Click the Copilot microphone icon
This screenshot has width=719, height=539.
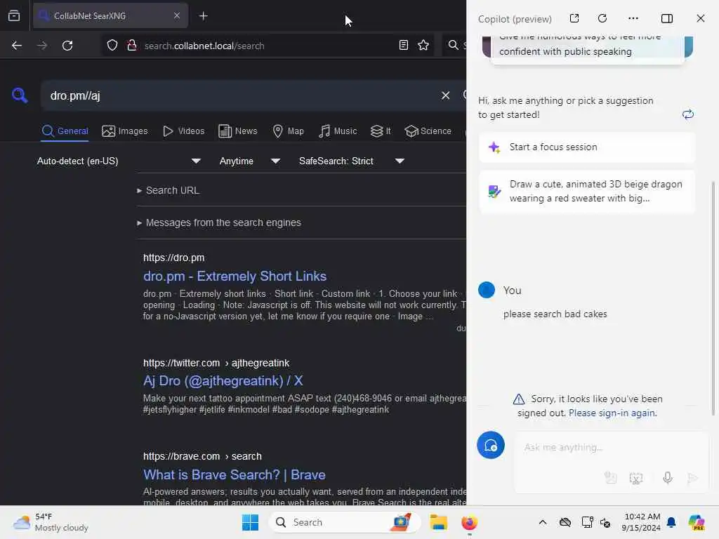click(x=668, y=478)
